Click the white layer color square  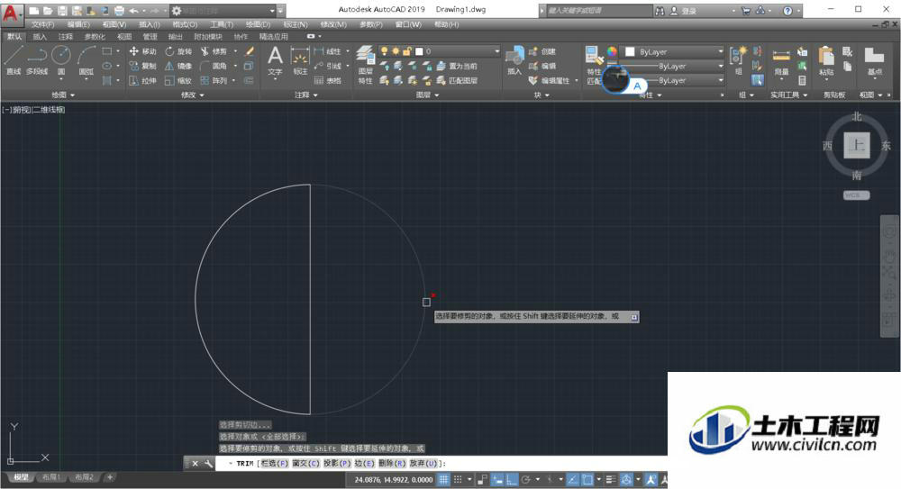[419, 51]
